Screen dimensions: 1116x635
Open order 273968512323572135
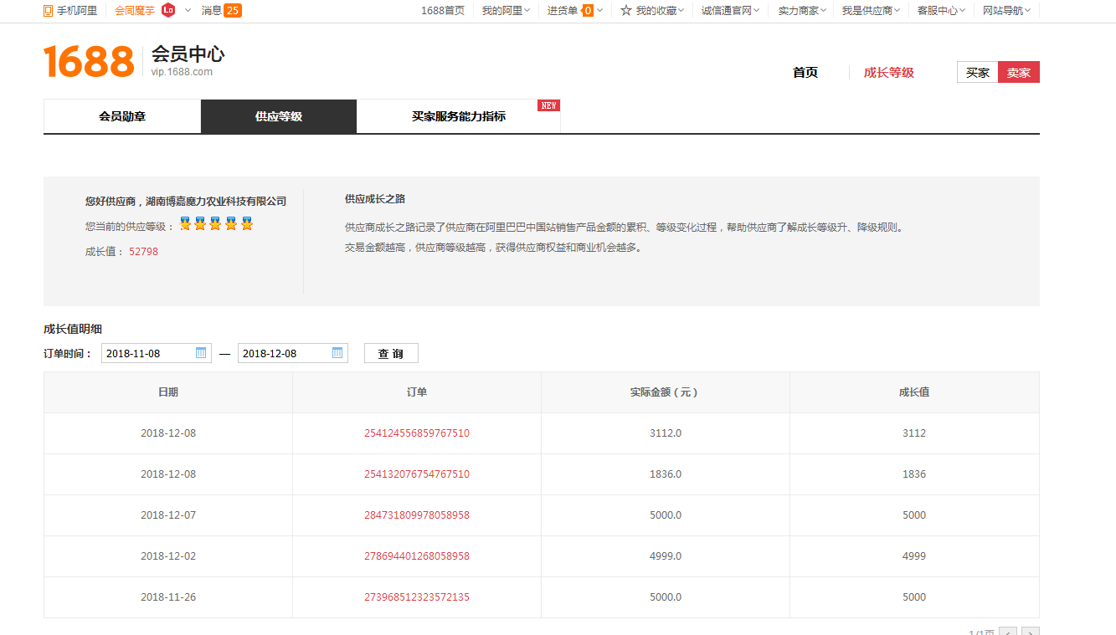pos(417,597)
